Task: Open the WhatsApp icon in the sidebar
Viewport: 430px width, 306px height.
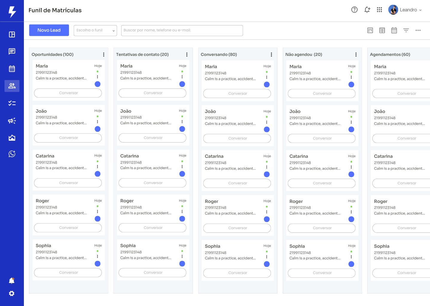Action: point(12,154)
